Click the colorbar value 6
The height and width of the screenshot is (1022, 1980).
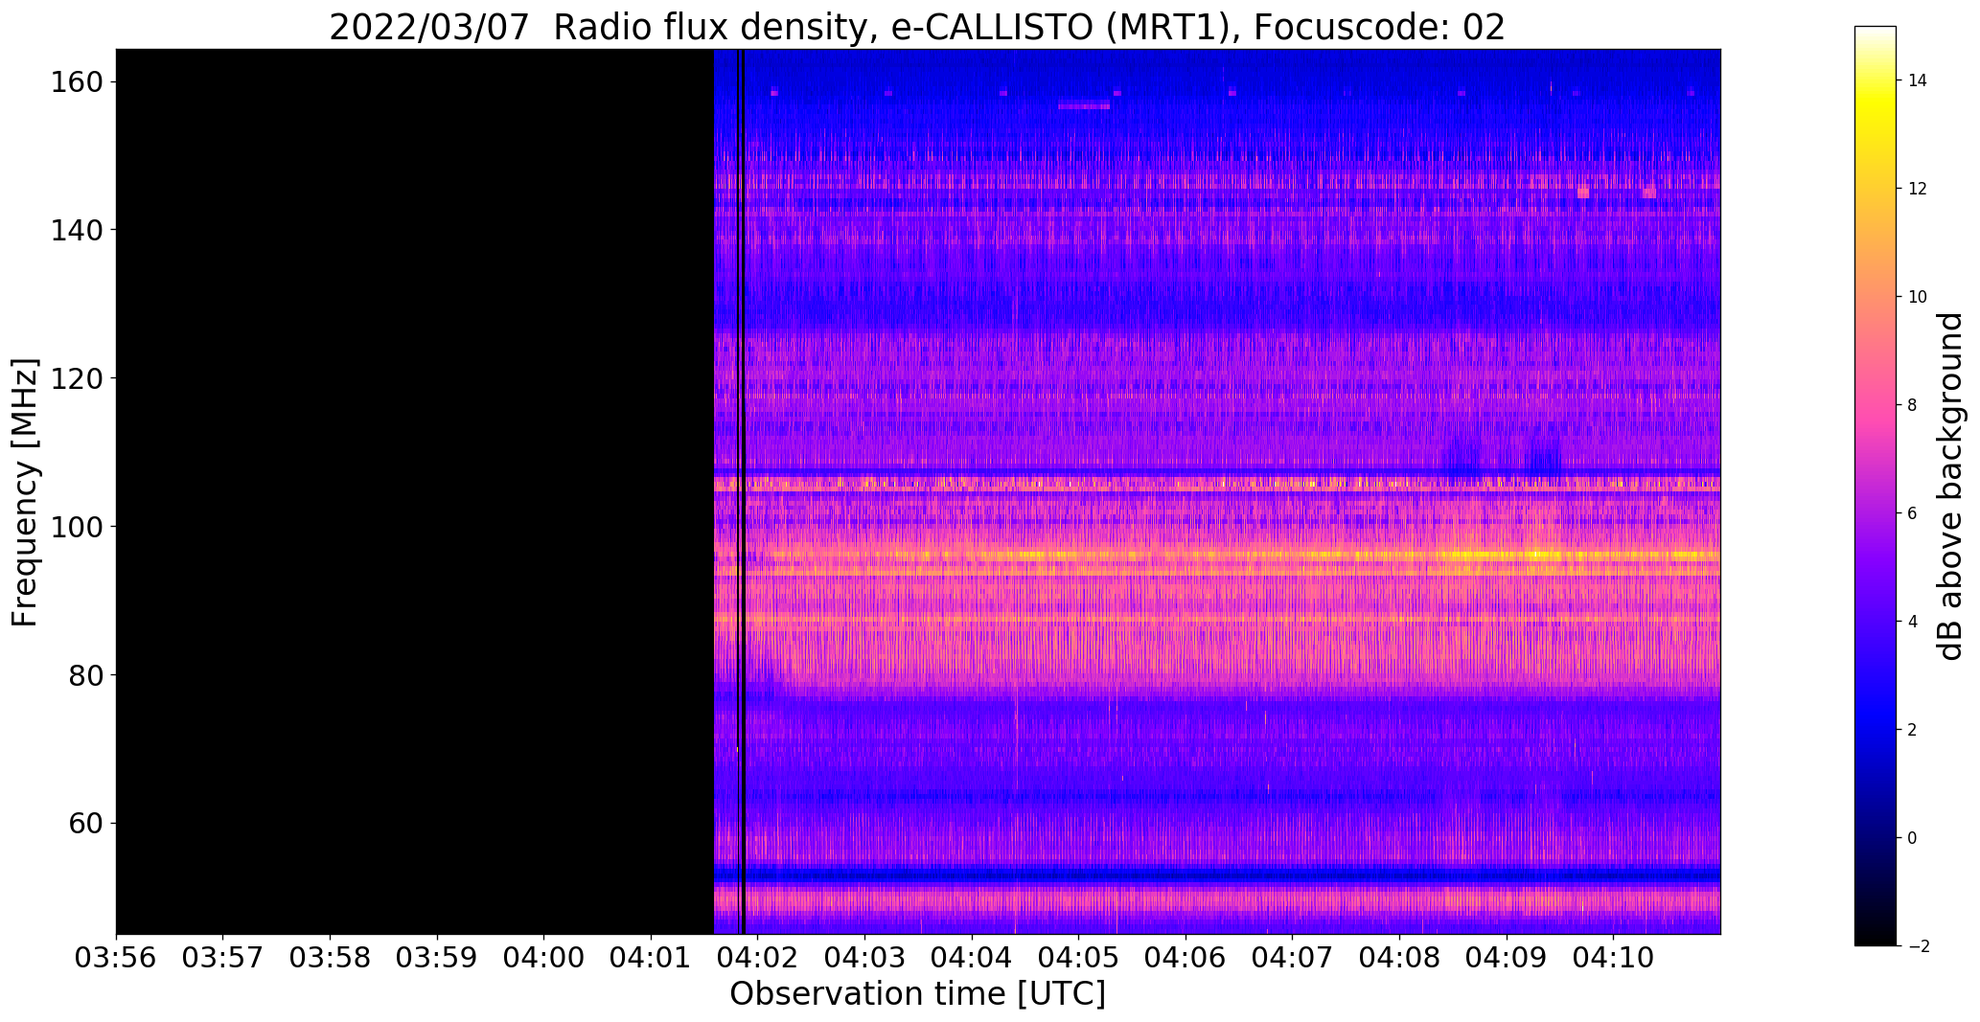(1913, 513)
